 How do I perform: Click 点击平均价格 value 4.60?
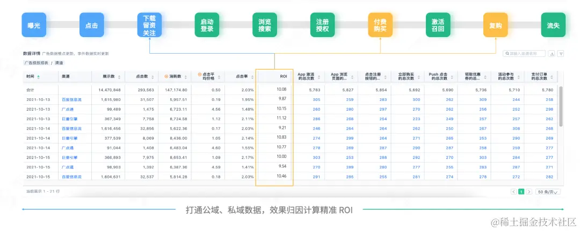(x=216, y=148)
